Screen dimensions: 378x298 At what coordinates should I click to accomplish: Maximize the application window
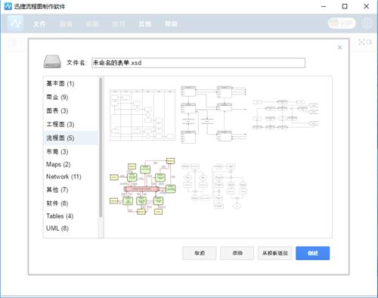coord(345,6)
